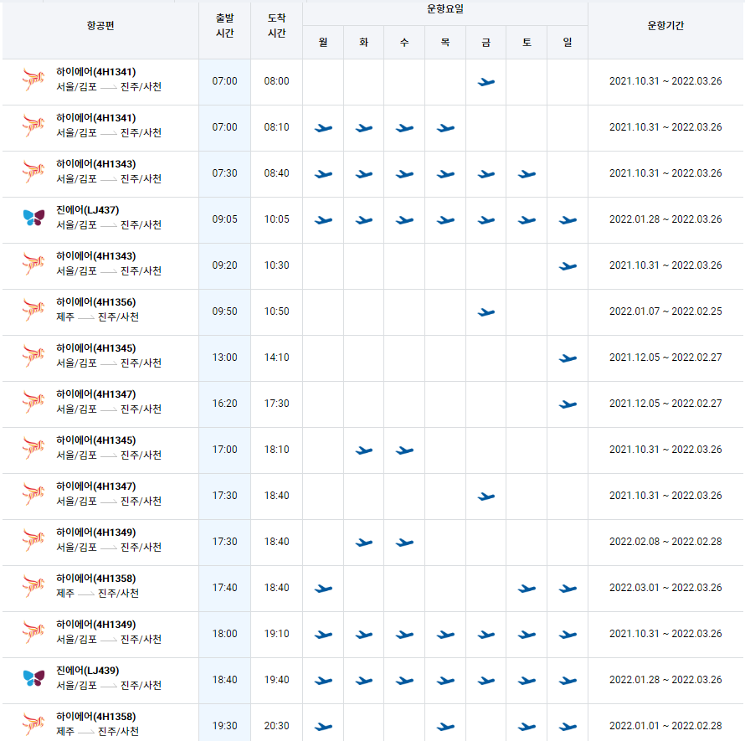The width and height of the screenshot is (745, 741).
Task: Select the 운항기간 column header
Action: click(x=665, y=23)
